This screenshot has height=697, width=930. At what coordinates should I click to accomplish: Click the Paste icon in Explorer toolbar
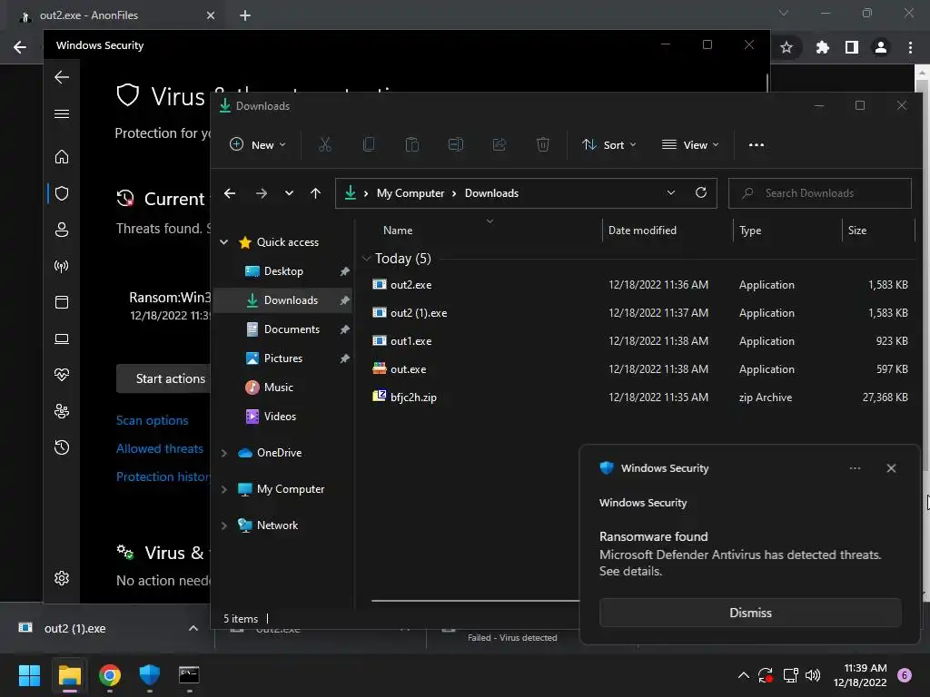[x=412, y=144]
